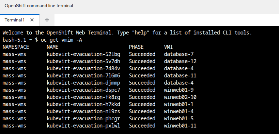
Task: Open a new terminal tab with plus icon
Action: [x=47, y=20]
